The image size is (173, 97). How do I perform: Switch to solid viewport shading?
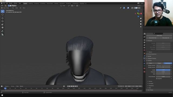tap(136, 8)
